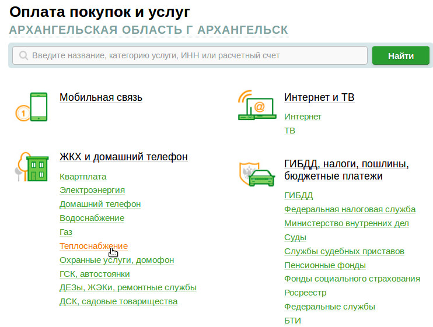
Task: Open the ГИБДД payments link
Action: [x=298, y=195]
